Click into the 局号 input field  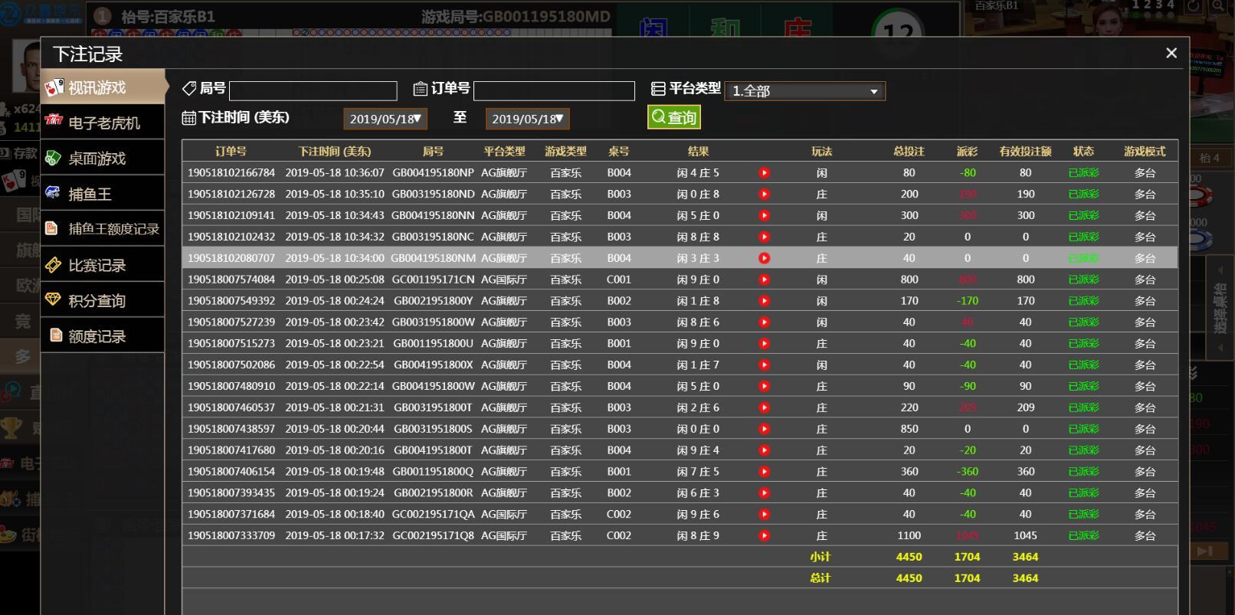313,91
